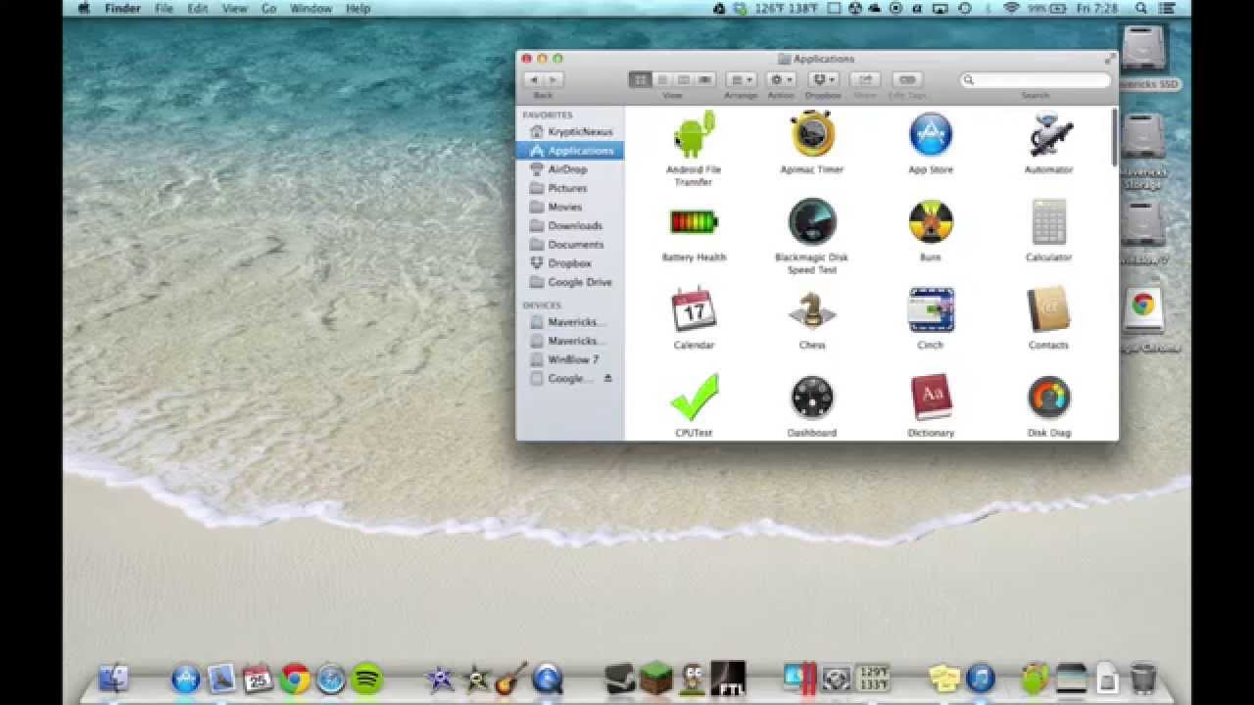Launch GarageBand from the Dock
This screenshot has width=1254, height=705.
[x=511, y=678]
